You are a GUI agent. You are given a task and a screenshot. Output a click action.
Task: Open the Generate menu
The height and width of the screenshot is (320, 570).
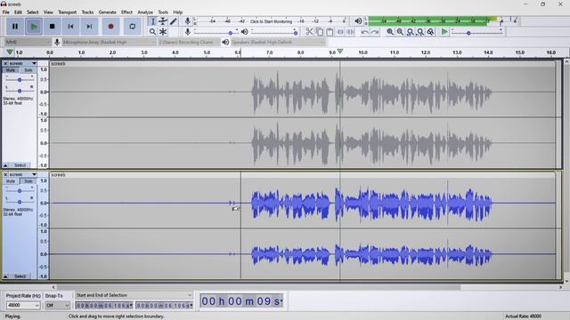(108, 12)
